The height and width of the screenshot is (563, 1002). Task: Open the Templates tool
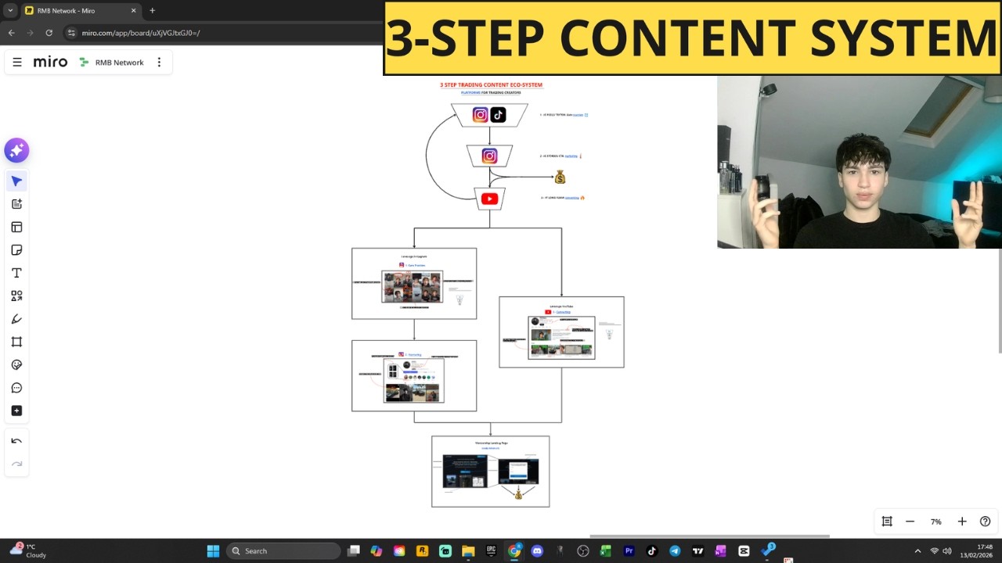point(16,227)
